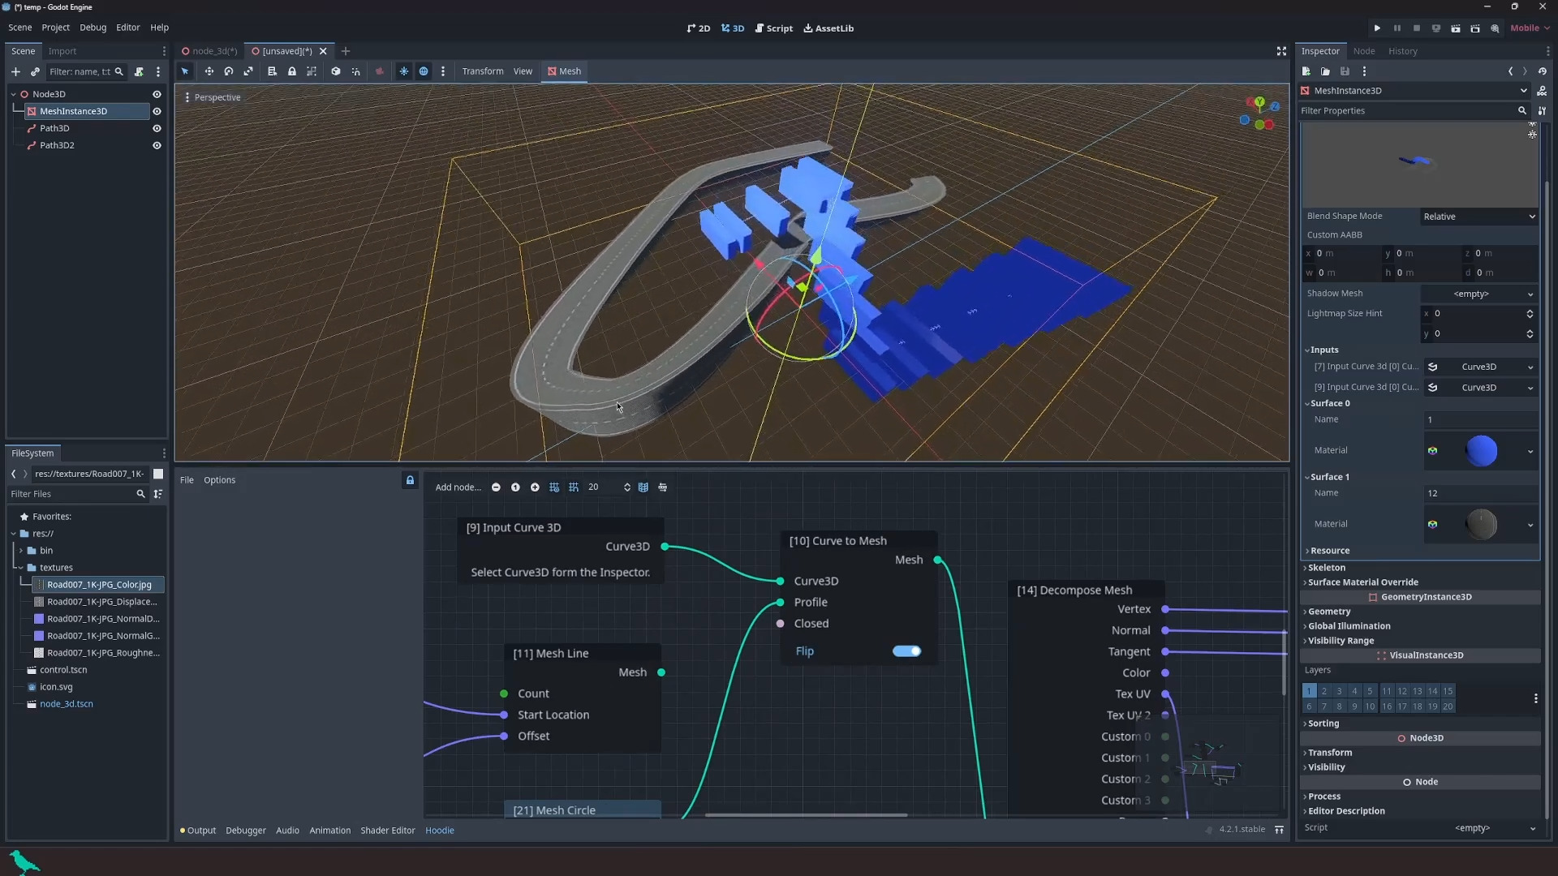Image resolution: width=1558 pixels, height=876 pixels.
Task: Switch to the Import tab
Action: pos(62,51)
